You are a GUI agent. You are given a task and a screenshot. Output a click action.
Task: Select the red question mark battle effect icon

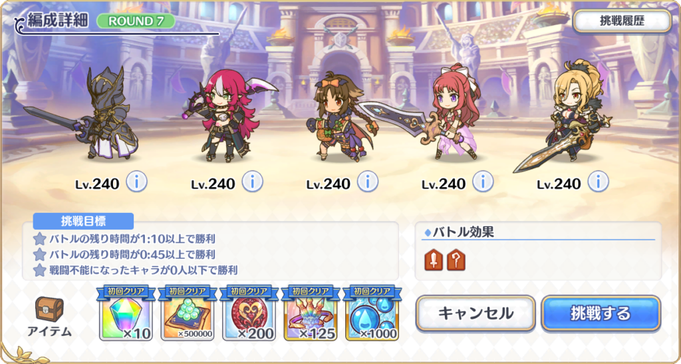tap(456, 260)
